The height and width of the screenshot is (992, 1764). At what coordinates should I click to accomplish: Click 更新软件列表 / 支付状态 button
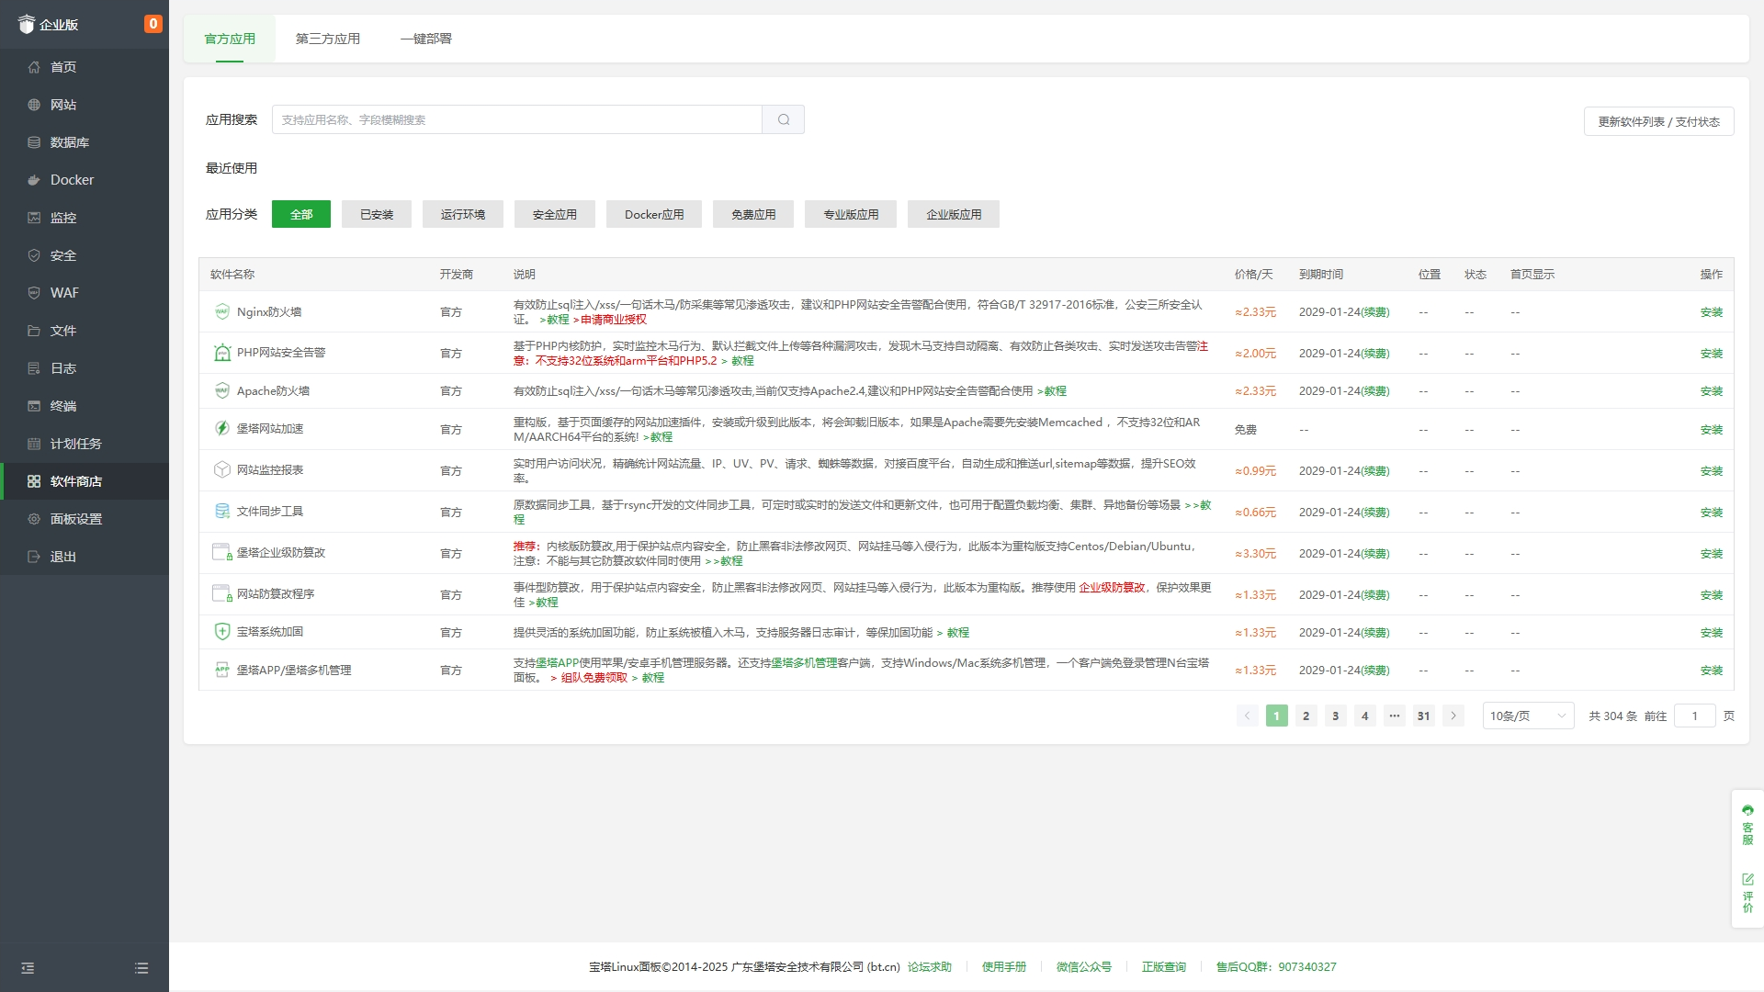coord(1658,121)
